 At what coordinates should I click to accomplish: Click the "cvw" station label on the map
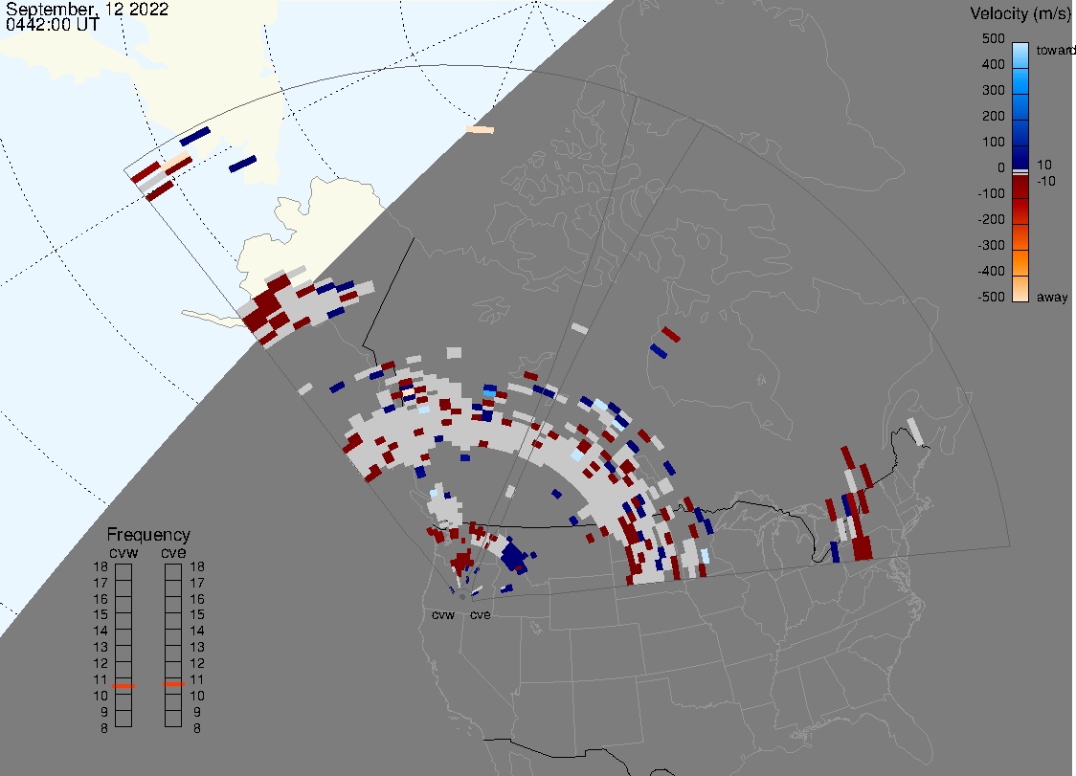(x=443, y=614)
